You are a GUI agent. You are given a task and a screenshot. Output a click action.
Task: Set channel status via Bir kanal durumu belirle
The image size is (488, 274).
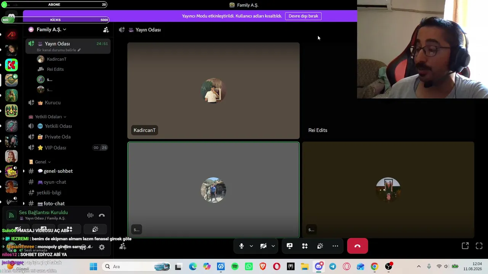pos(59,50)
